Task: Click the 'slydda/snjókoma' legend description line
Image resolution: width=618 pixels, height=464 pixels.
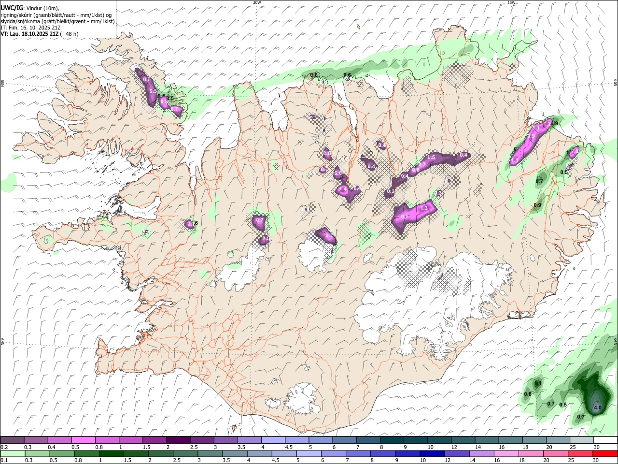Action: [57, 21]
